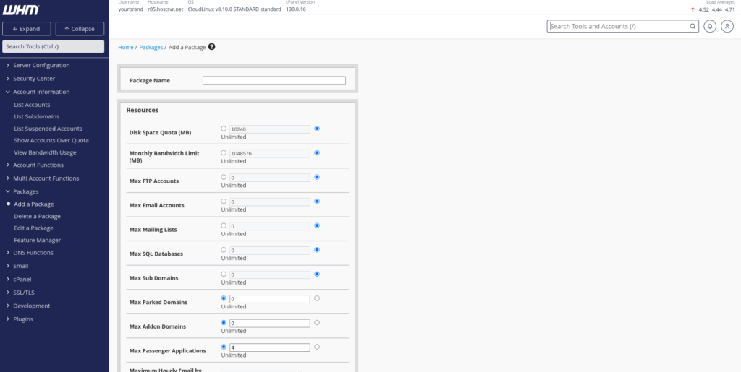741x372 pixels.
Task: Go to the Home breadcrumb link
Action: (126, 47)
